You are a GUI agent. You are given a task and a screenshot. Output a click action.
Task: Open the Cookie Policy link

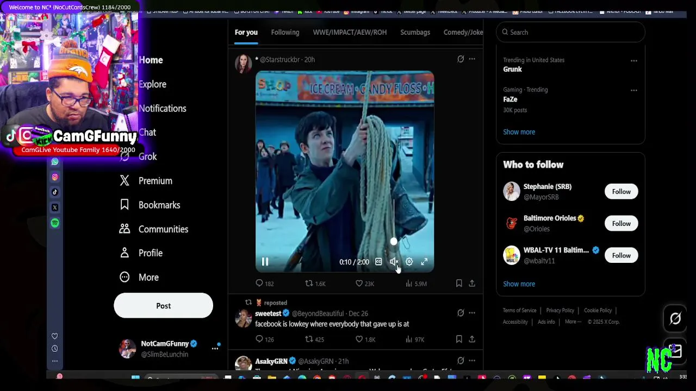[x=598, y=310]
